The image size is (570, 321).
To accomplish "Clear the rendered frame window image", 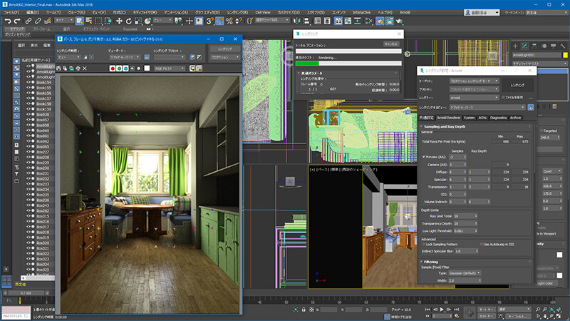I will tap(84, 68).
